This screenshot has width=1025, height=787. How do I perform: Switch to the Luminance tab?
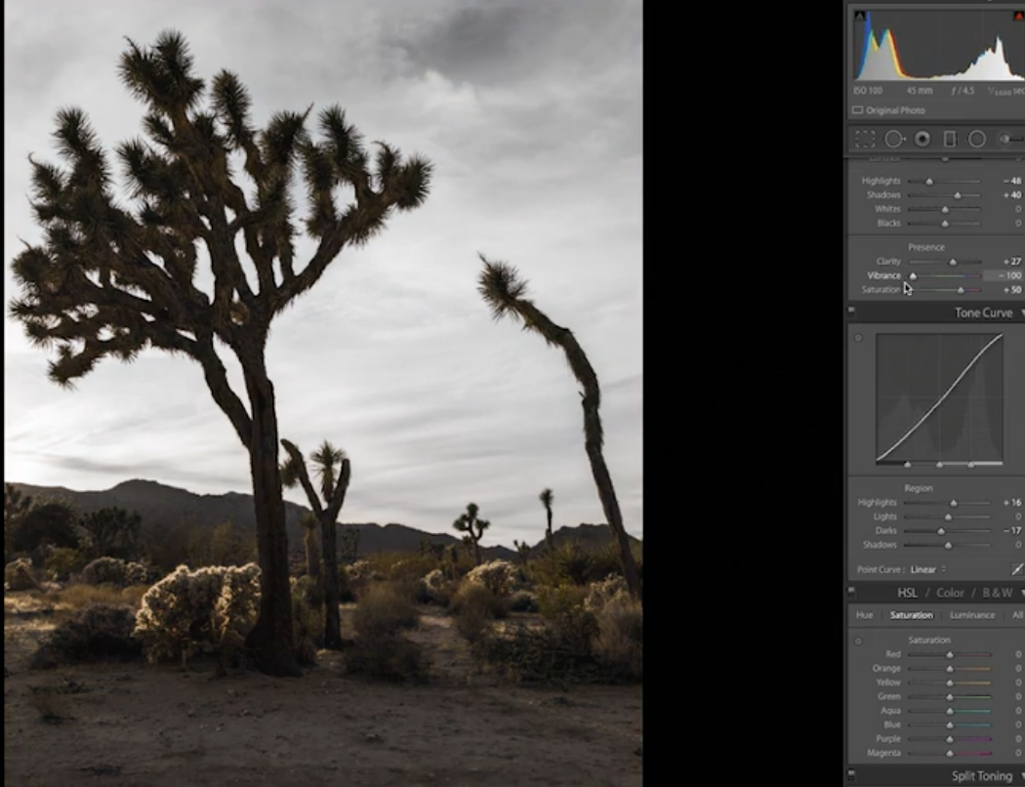click(971, 615)
